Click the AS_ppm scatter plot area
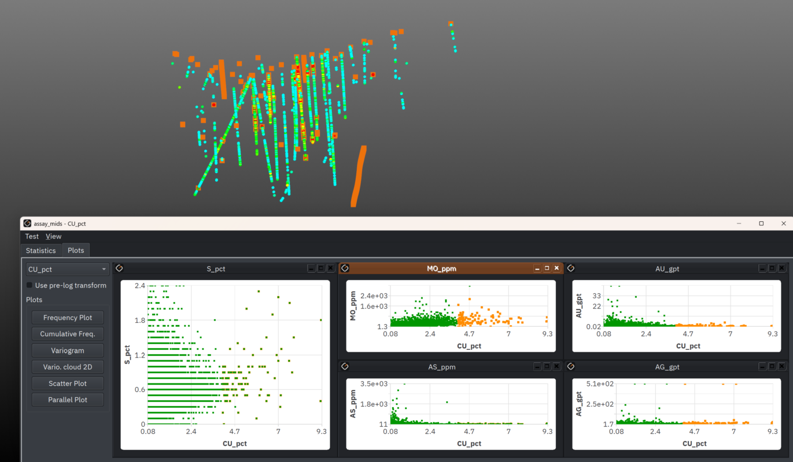Image resolution: width=793 pixels, height=462 pixels. [469, 404]
